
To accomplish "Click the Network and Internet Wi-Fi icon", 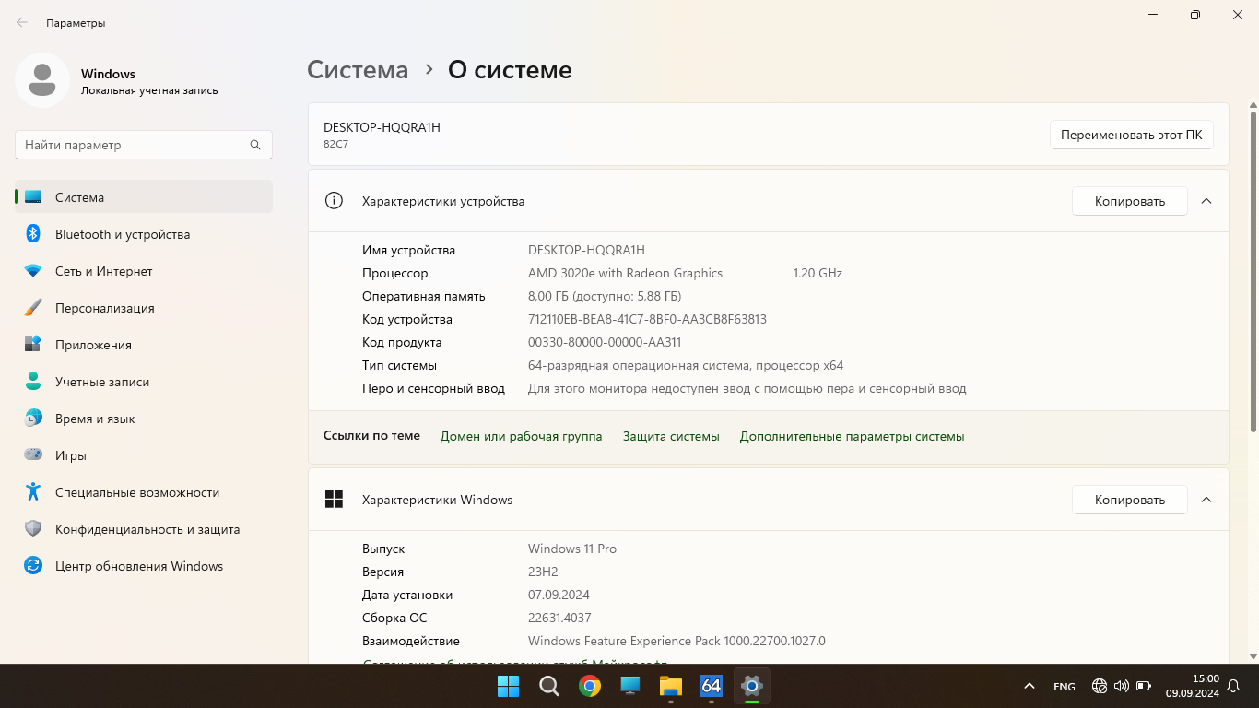I will tap(33, 271).
